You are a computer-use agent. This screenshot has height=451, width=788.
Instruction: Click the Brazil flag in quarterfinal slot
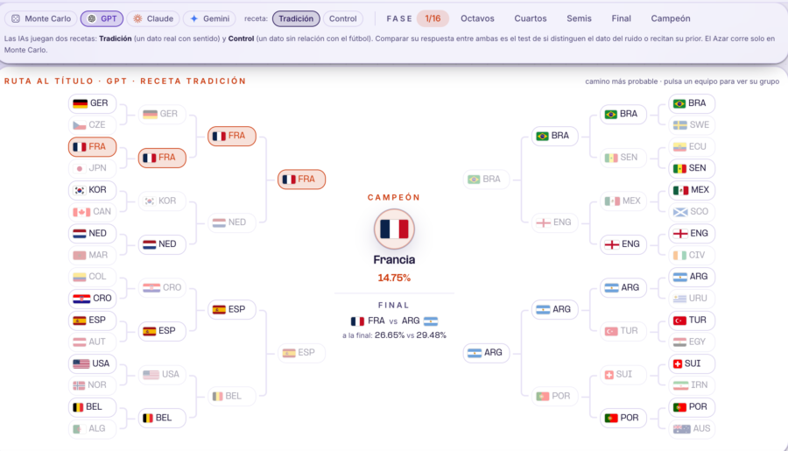point(542,136)
